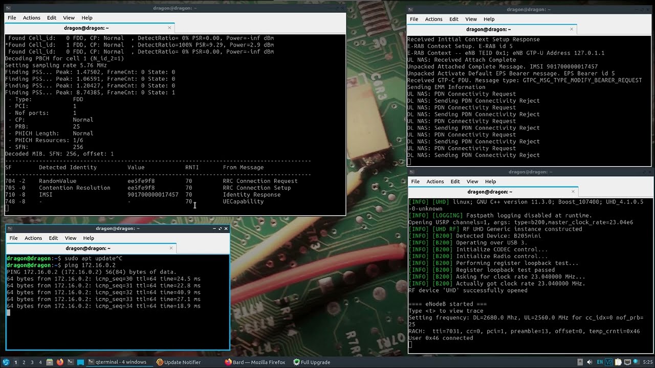Open Edit menu in the ping terminal
655x368 pixels.
click(53, 238)
